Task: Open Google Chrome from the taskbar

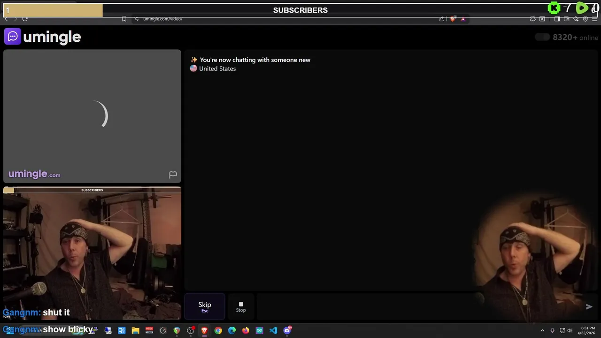Action: click(218, 330)
